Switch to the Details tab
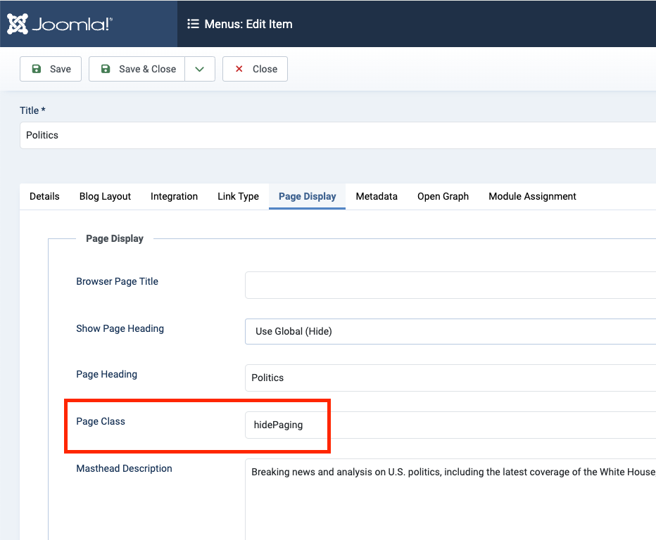The width and height of the screenshot is (656, 540). click(x=44, y=197)
